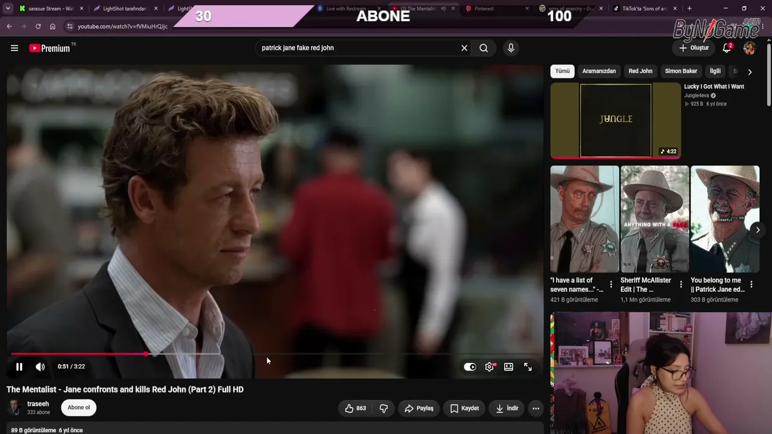Select the Aramanızdan filter chip
Viewport: 772px width, 434px height.
click(599, 71)
